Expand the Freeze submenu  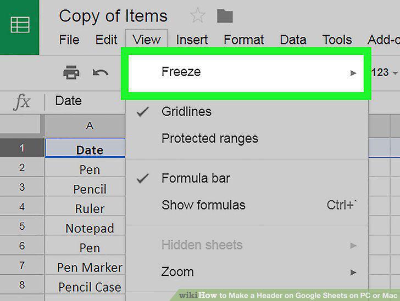pyautogui.click(x=246, y=73)
